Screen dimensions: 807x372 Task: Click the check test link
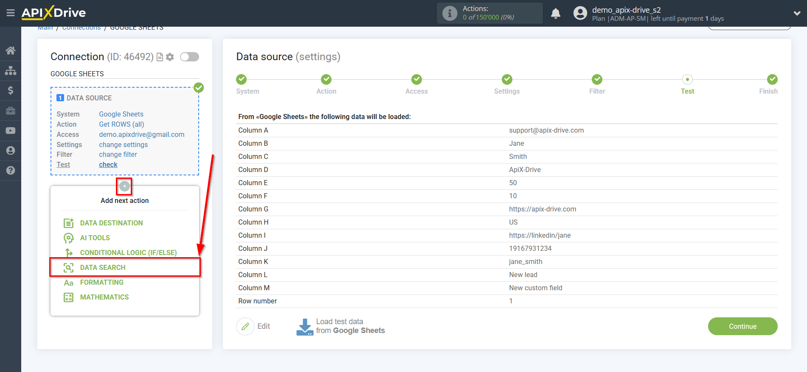(x=108, y=165)
